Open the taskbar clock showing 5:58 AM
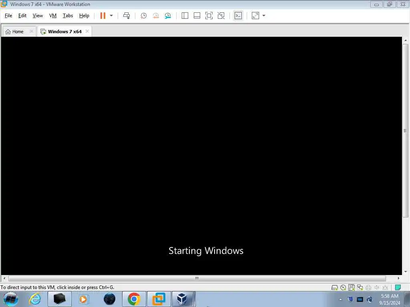Screen dimensions: 410x307 (x=390, y=299)
